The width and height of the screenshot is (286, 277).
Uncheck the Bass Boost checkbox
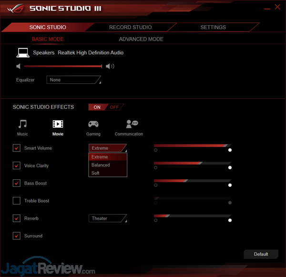click(17, 183)
